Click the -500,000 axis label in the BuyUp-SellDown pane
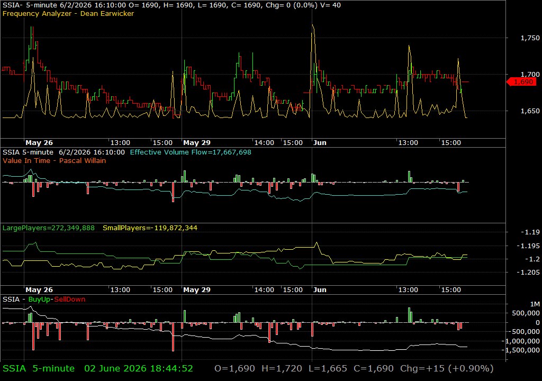 525,332
